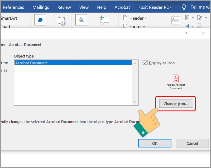Click the Text Box icon
This screenshot has height=168, width=211.
pos(176,20)
